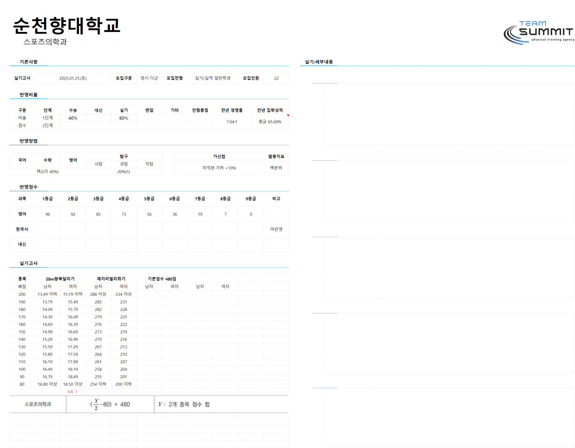This screenshot has height=448, width=575.
Task: Click the red 0.6 ↑ cell
Action: 73,392
